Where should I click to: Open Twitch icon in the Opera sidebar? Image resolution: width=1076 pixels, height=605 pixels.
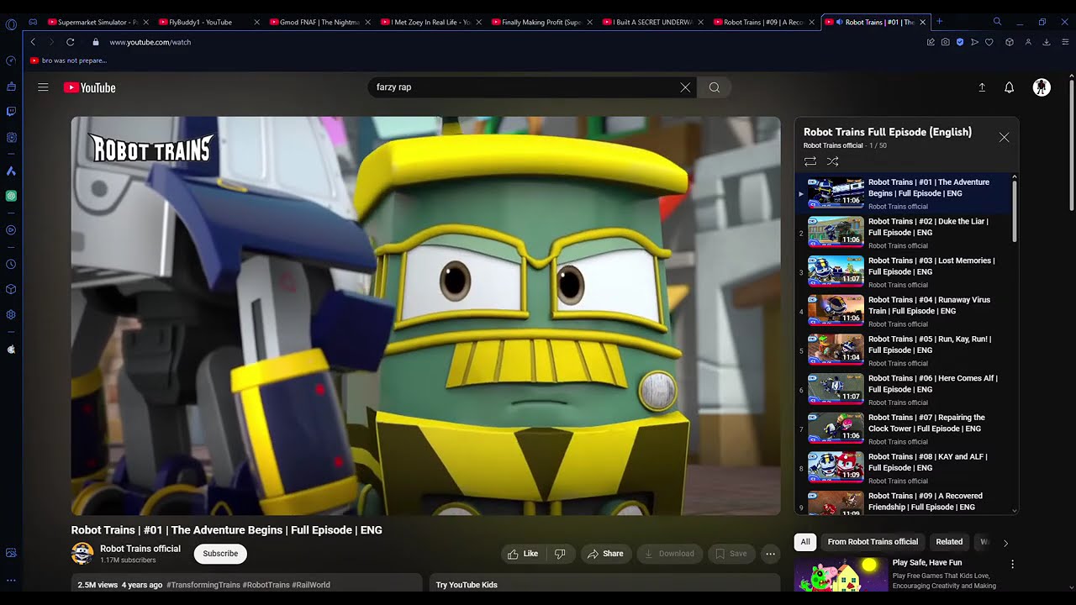click(11, 111)
